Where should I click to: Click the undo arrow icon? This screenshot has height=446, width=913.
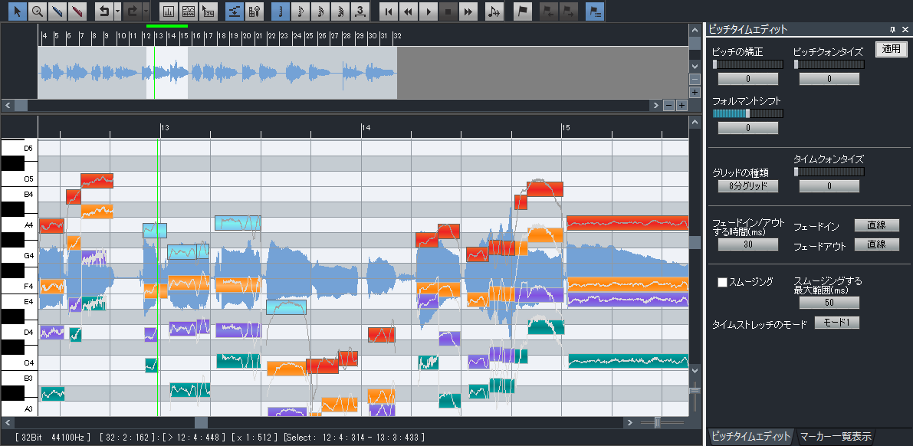pyautogui.click(x=103, y=11)
